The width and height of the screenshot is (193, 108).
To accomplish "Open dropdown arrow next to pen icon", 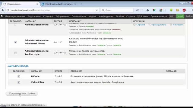I will coord(142,10).
